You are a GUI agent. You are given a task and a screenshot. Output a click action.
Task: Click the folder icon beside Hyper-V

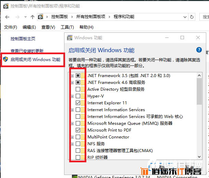(x=83, y=96)
